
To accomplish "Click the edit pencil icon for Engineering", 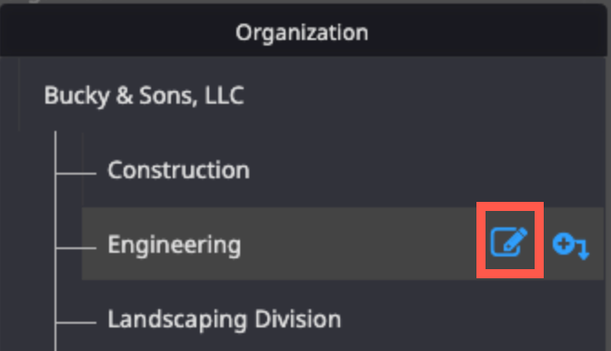I will [x=509, y=242].
